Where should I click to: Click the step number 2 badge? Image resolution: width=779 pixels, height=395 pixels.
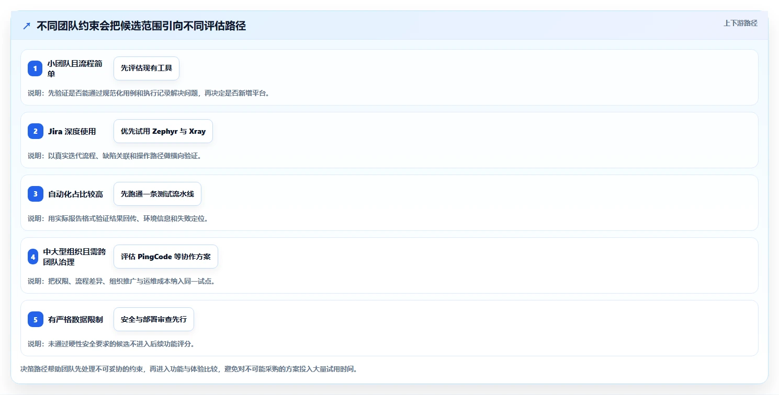35,131
